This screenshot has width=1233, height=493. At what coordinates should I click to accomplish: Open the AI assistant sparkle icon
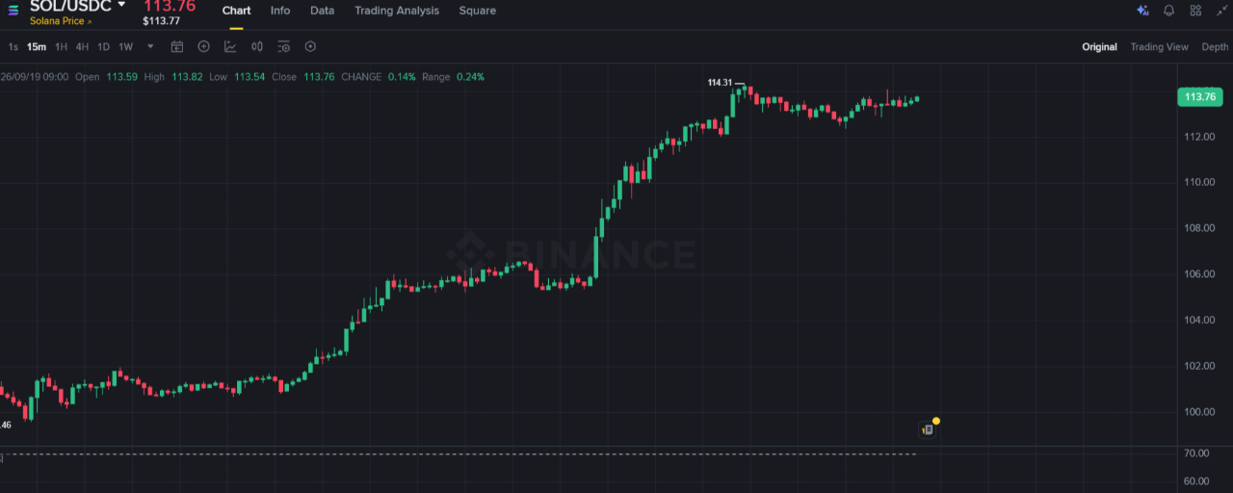click(1142, 11)
